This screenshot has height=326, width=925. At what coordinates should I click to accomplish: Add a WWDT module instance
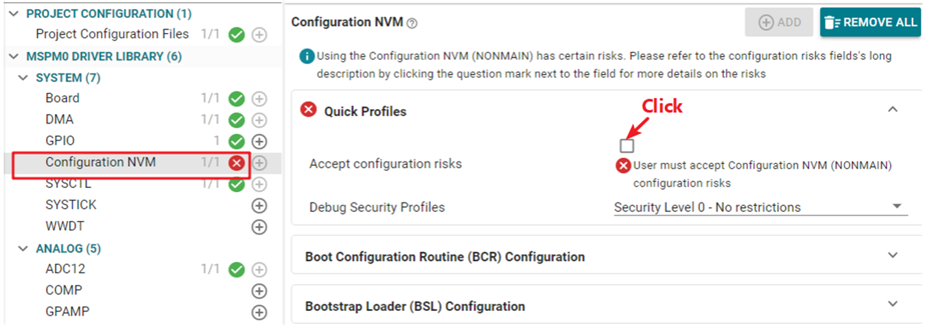point(259,226)
